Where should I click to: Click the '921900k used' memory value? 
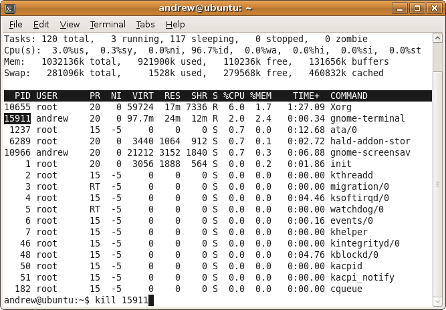pyautogui.click(x=172, y=62)
